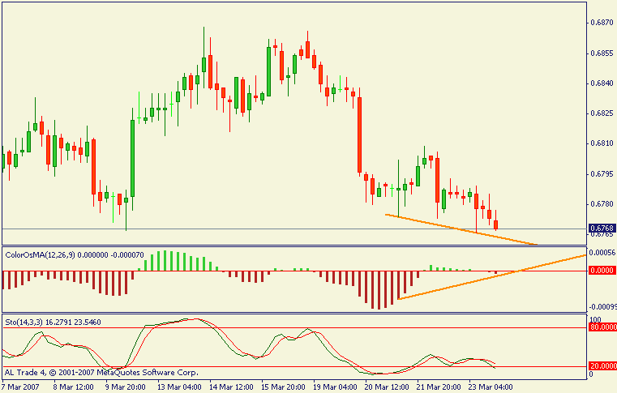Click the 0.6840 price scale label
This screenshot has height=393, width=617.
pos(600,83)
